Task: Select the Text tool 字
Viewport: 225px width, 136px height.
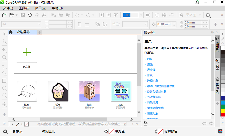Action: pyautogui.click(x=4, y=104)
